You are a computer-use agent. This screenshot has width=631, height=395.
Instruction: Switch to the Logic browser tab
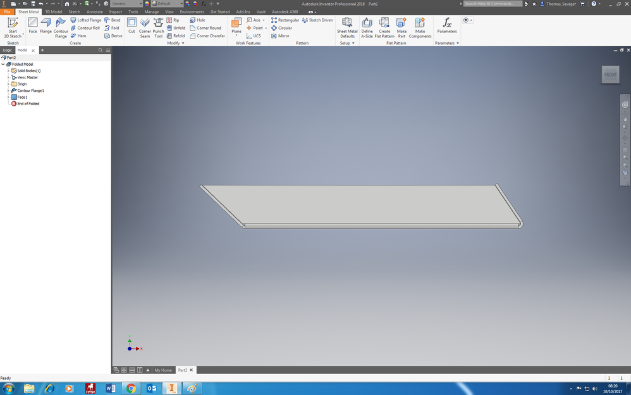[x=7, y=51]
